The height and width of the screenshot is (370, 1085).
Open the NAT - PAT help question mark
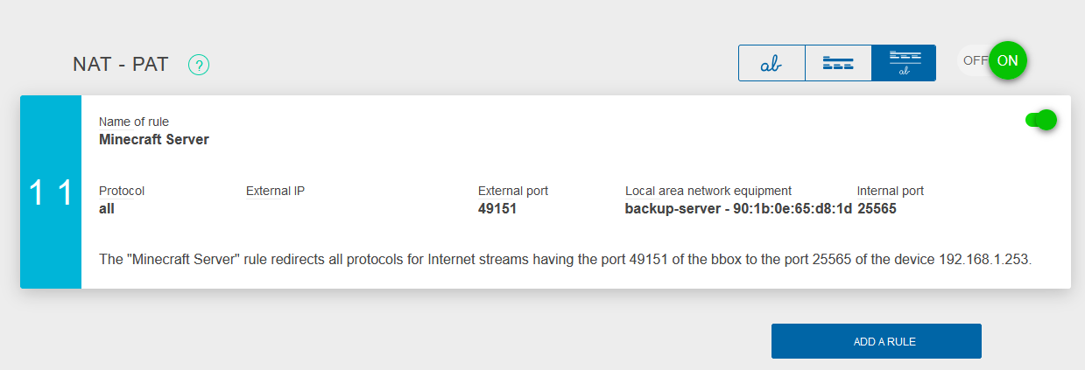coord(199,64)
